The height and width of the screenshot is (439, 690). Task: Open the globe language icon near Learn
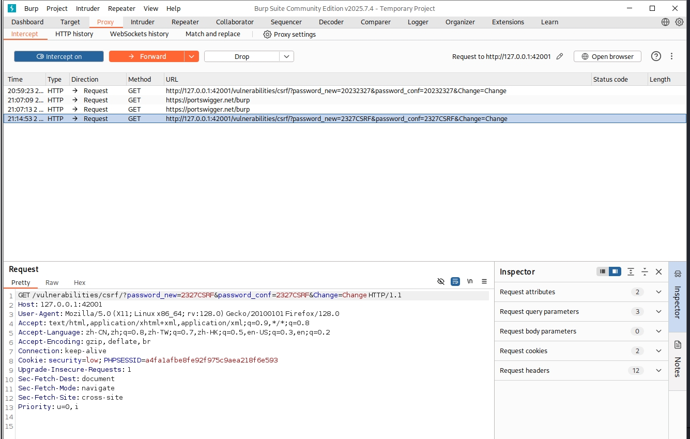click(x=665, y=22)
